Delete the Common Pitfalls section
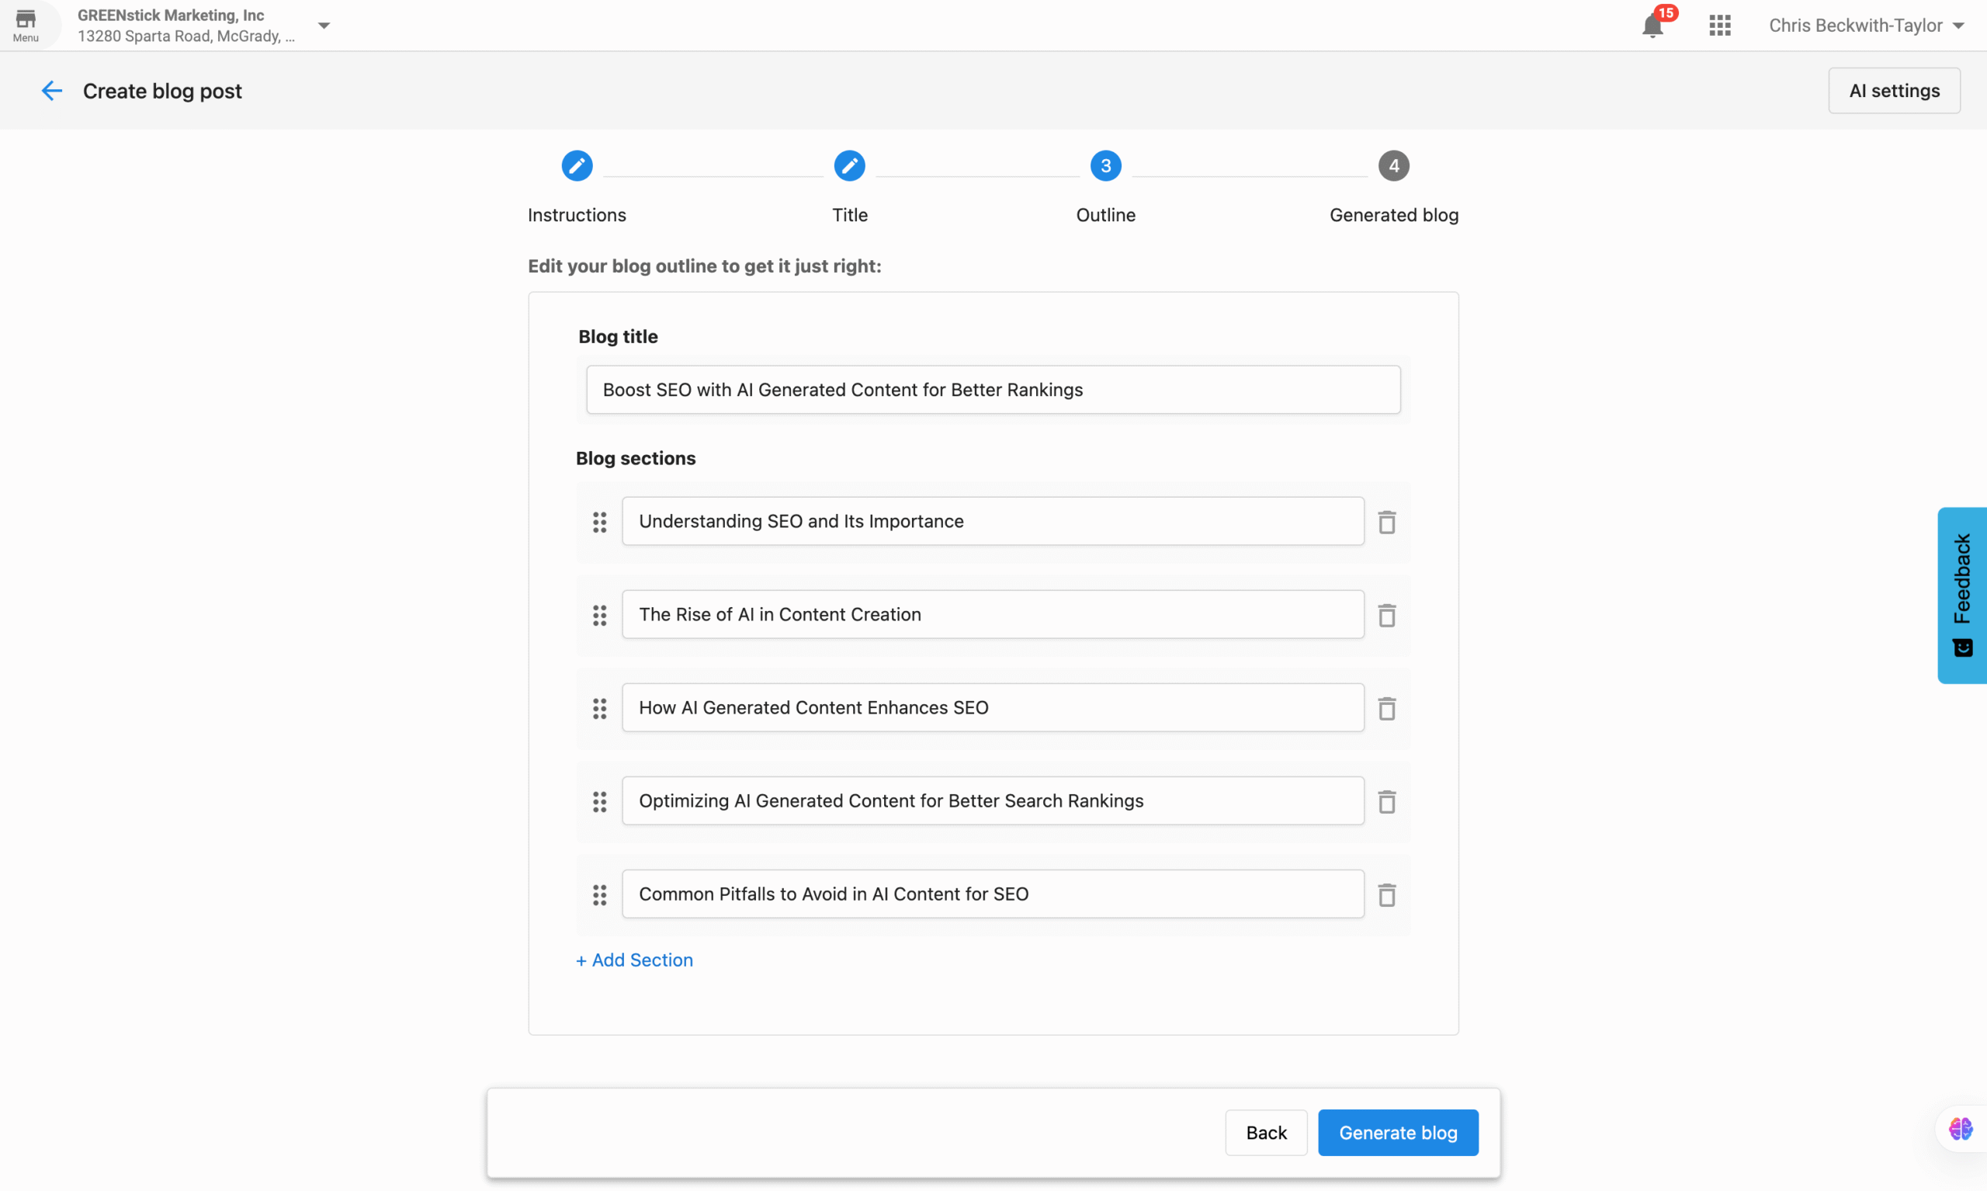This screenshot has width=1987, height=1191. click(1386, 895)
